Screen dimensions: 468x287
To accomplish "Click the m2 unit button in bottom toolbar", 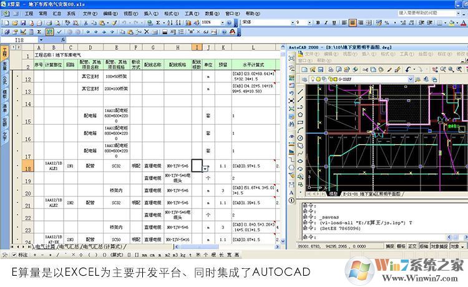I will [167, 255].
